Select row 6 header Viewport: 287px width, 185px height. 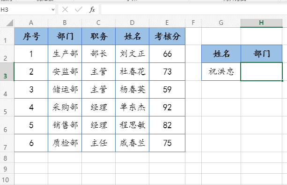click(7, 125)
